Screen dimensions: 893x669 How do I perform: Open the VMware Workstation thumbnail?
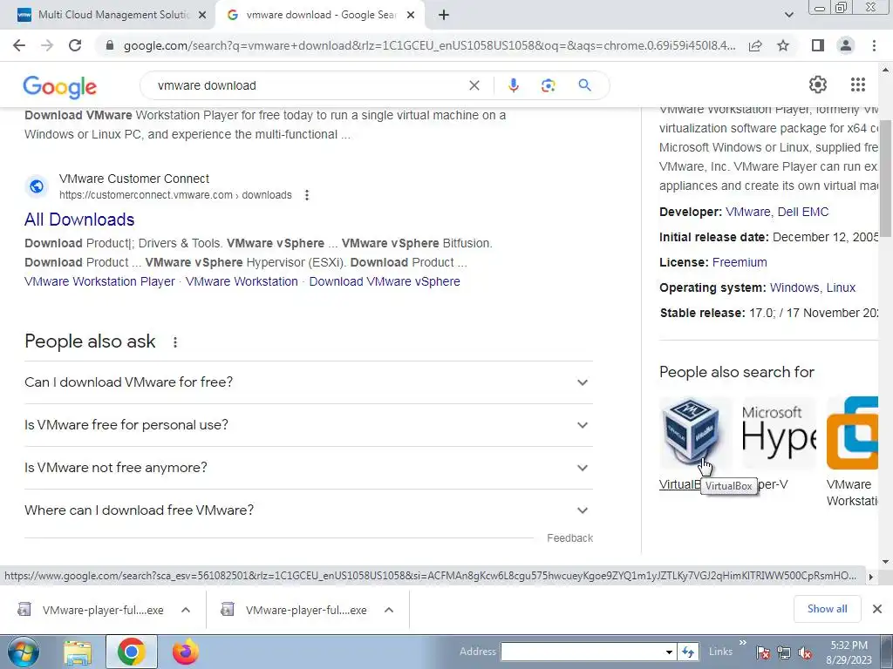click(852, 435)
